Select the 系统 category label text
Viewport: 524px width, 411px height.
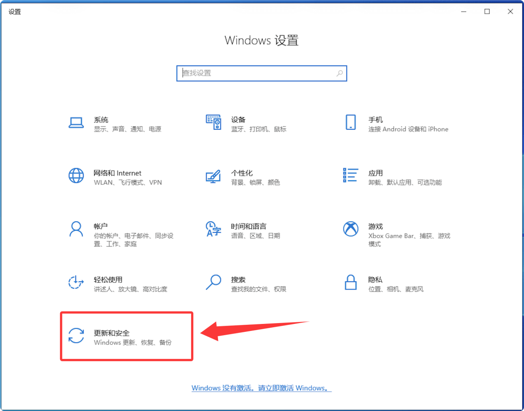[x=101, y=120]
